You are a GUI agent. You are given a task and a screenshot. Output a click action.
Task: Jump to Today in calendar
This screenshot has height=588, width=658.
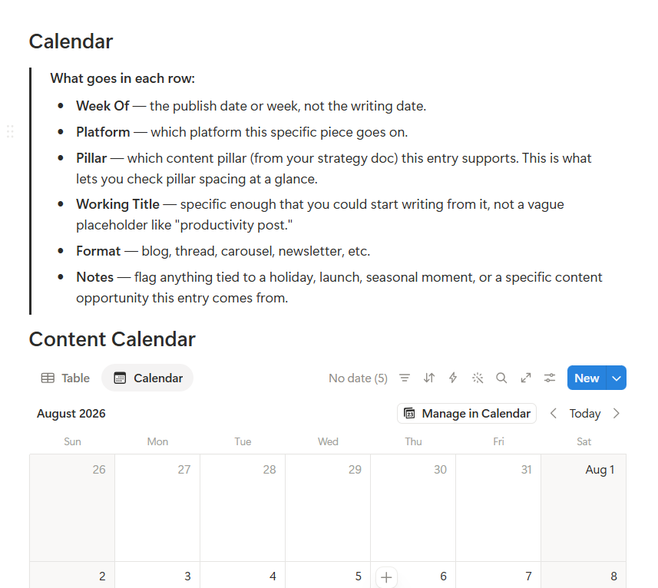pyautogui.click(x=584, y=414)
